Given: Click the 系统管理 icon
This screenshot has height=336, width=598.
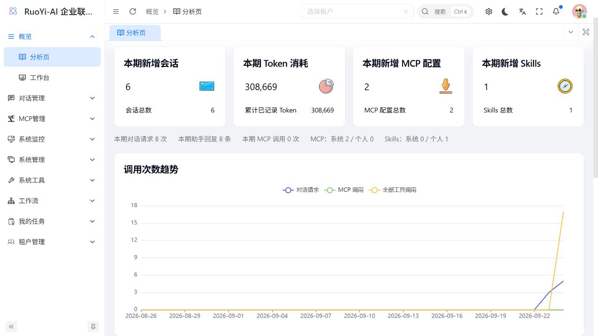Looking at the screenshot, I should [11, 160].
